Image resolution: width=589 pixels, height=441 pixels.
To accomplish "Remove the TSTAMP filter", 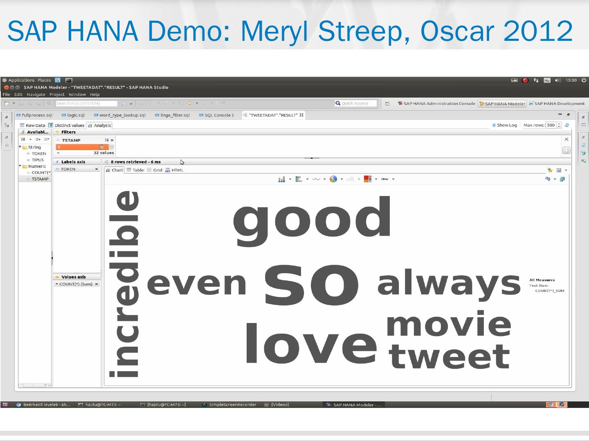I will pos(112,140).
